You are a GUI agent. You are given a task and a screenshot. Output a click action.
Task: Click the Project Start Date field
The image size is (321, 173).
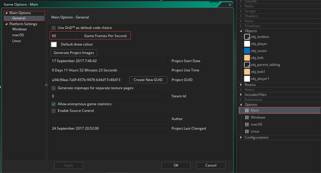[109, 61]
